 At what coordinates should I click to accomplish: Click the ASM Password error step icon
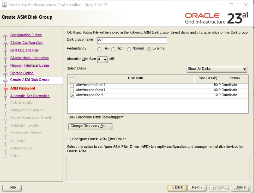click(x=6, y=89)
